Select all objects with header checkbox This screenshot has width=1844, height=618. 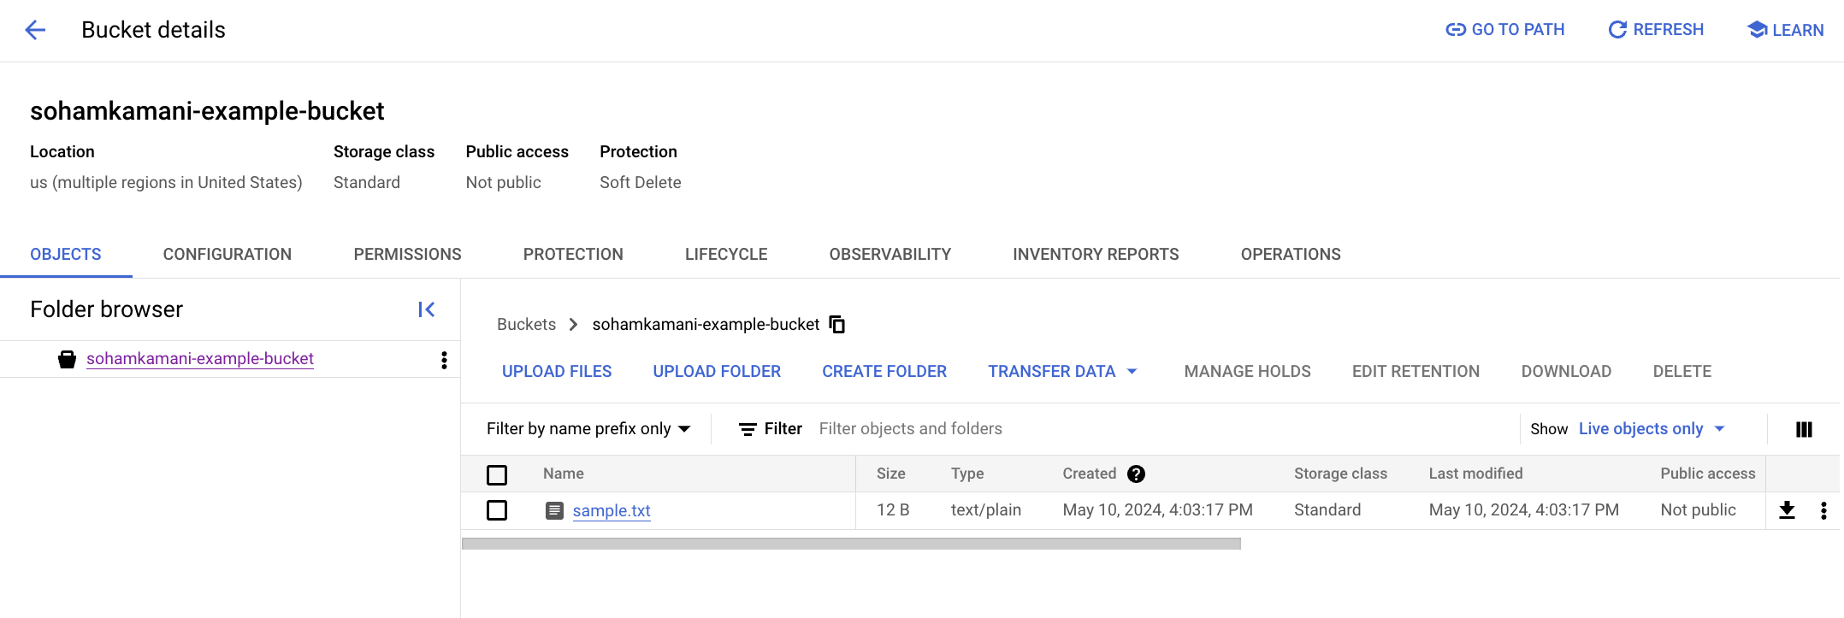point(497,474)
